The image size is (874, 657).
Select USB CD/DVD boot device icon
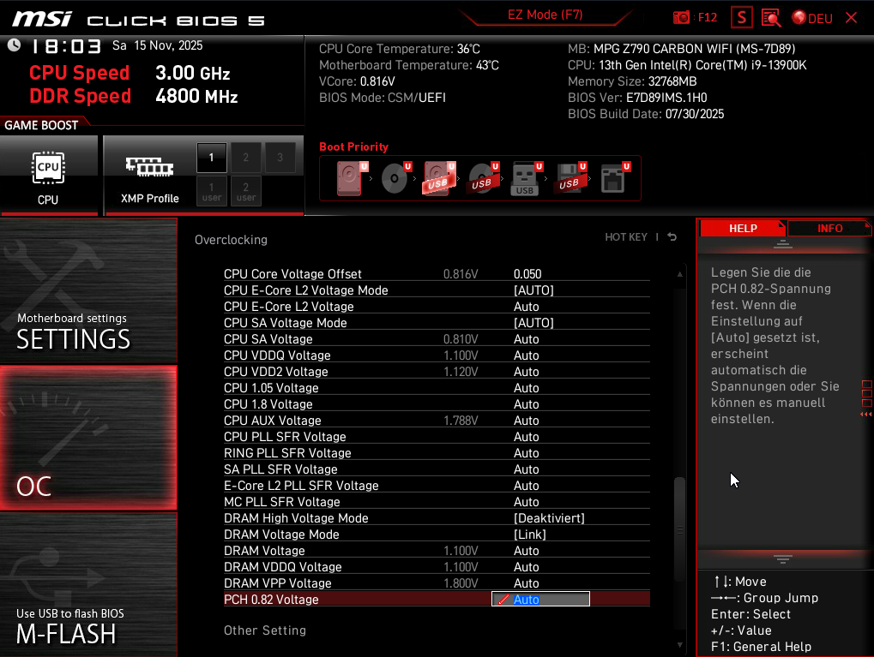tap(483, 178)
